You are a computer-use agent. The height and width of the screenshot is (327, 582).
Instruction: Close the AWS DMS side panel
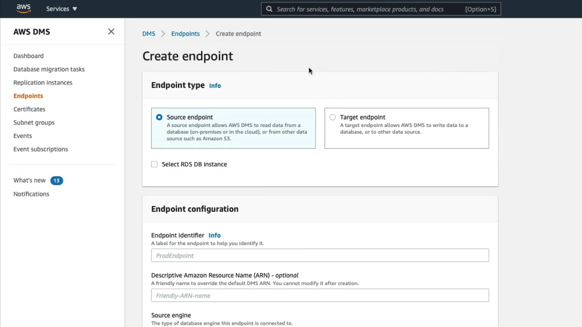pyautogui.click(x=111, y=31)
